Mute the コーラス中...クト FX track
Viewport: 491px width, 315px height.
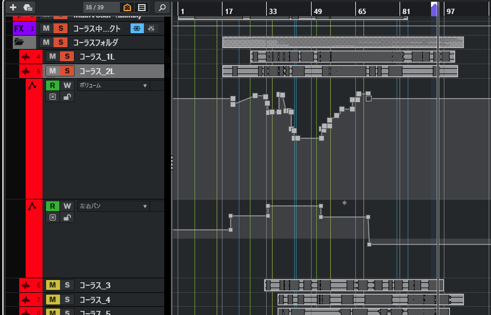tap(47, 29)
